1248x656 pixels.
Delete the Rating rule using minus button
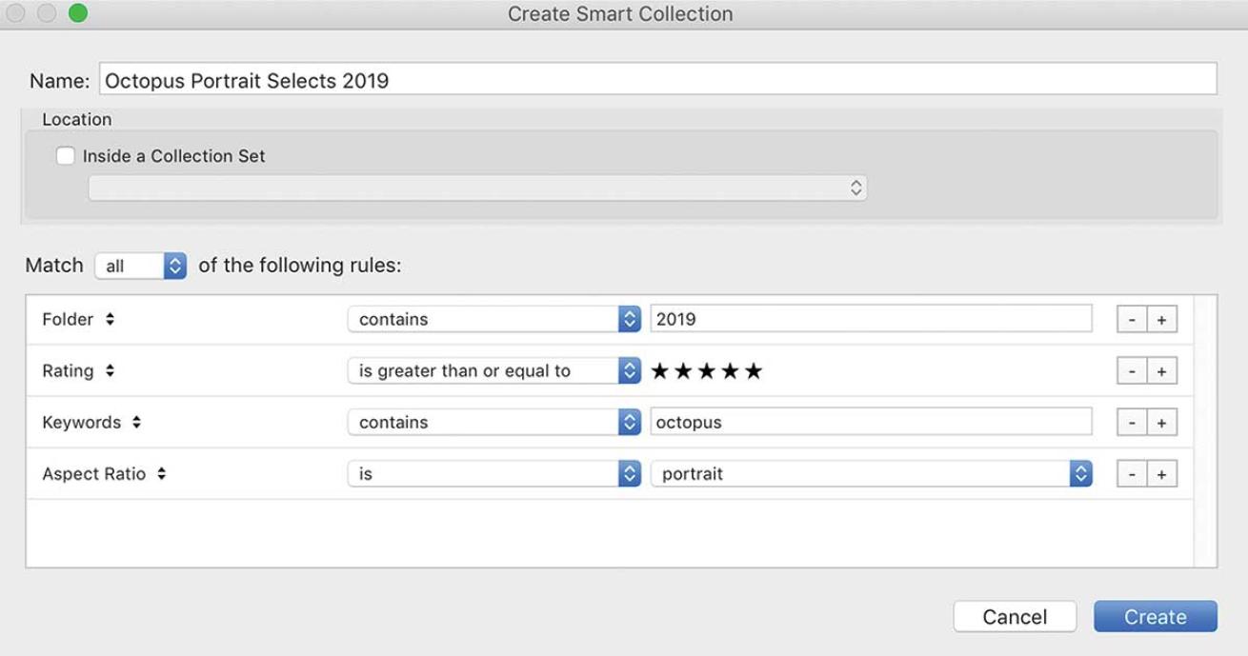click(1132, 371)
